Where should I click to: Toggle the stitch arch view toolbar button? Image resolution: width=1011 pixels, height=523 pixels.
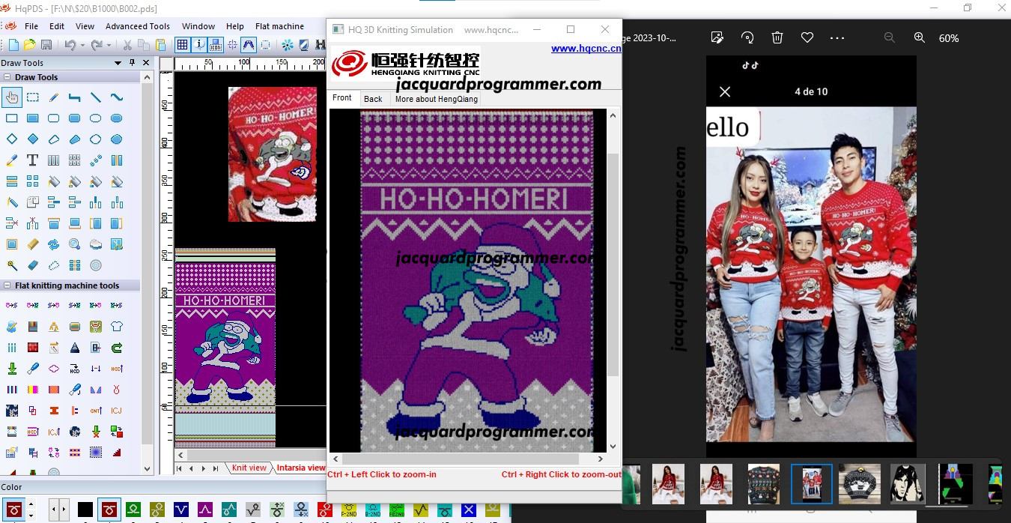pos(249,45)
